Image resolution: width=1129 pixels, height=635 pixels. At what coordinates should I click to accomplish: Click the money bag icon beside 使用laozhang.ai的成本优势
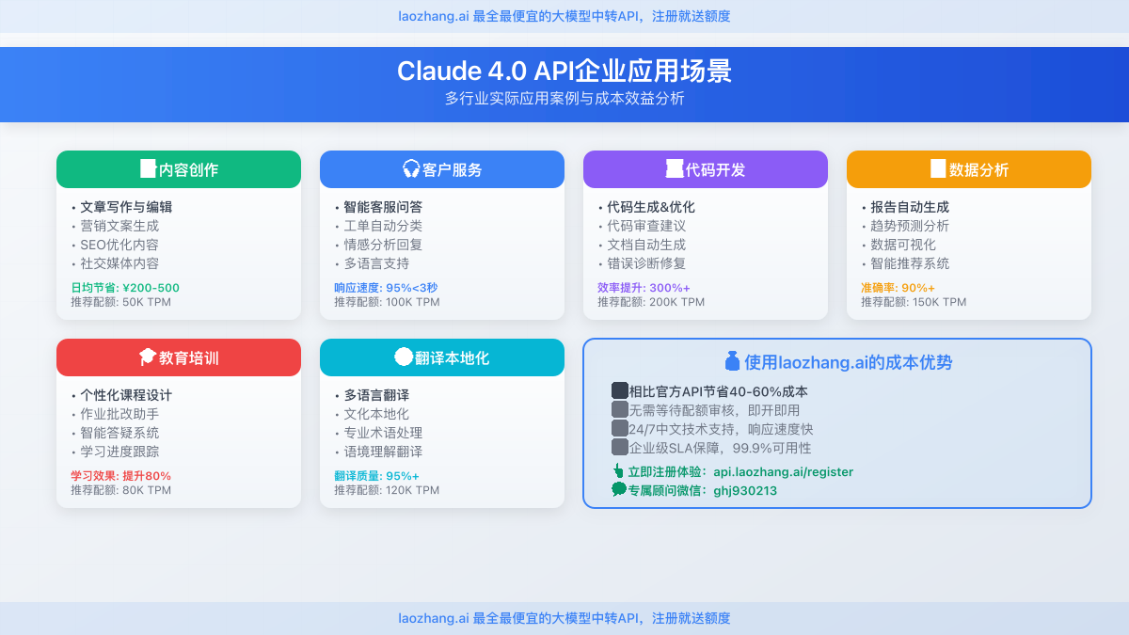coord(733,361)
